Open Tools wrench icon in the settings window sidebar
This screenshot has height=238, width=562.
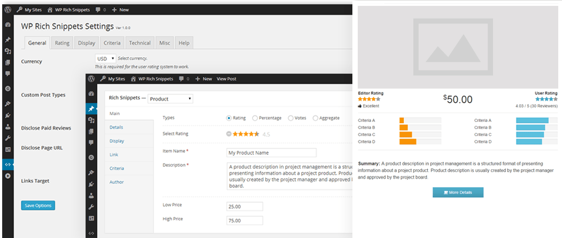click(8, 138)
